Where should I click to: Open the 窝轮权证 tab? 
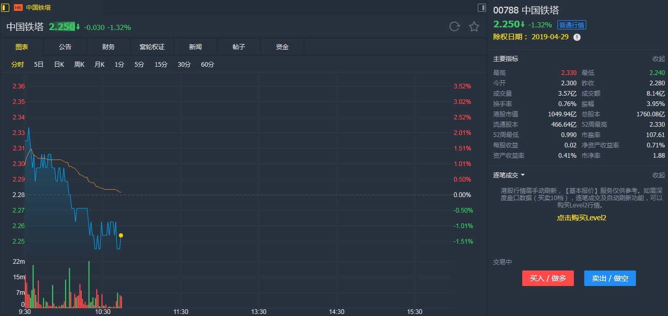152,47
